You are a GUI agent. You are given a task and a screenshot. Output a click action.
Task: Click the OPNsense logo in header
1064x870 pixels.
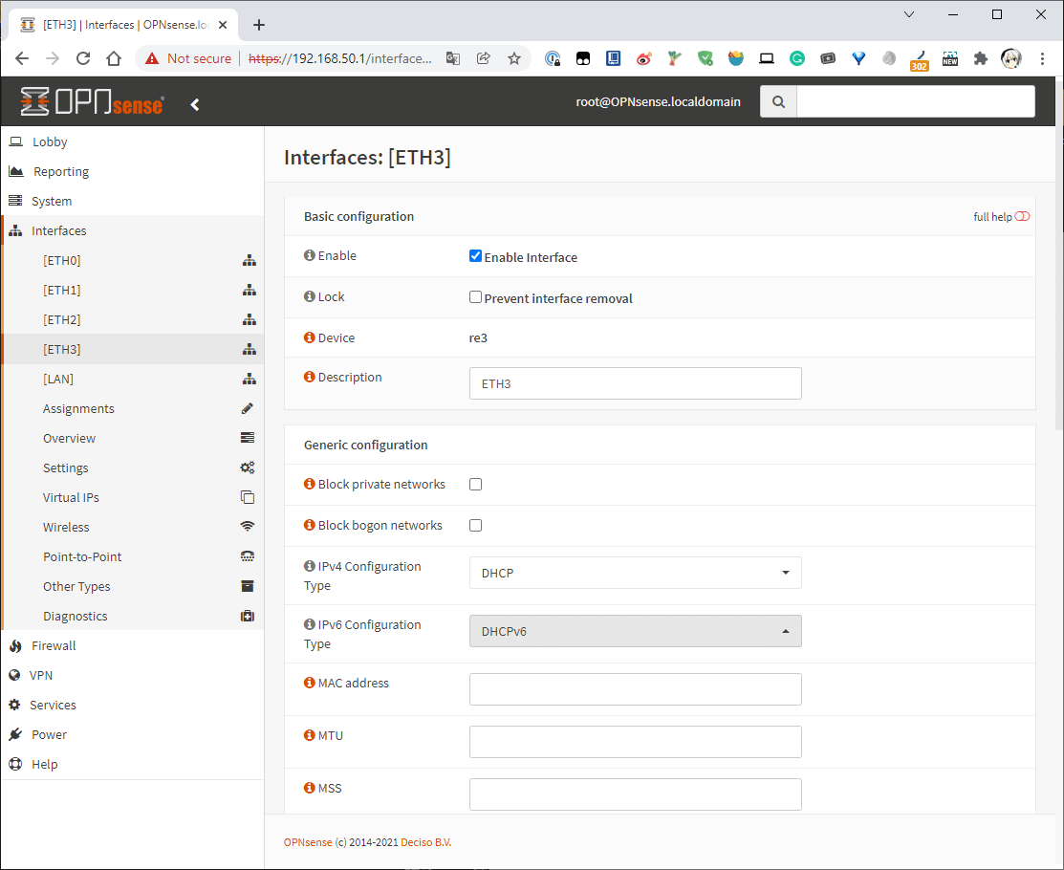pos(92,101)
